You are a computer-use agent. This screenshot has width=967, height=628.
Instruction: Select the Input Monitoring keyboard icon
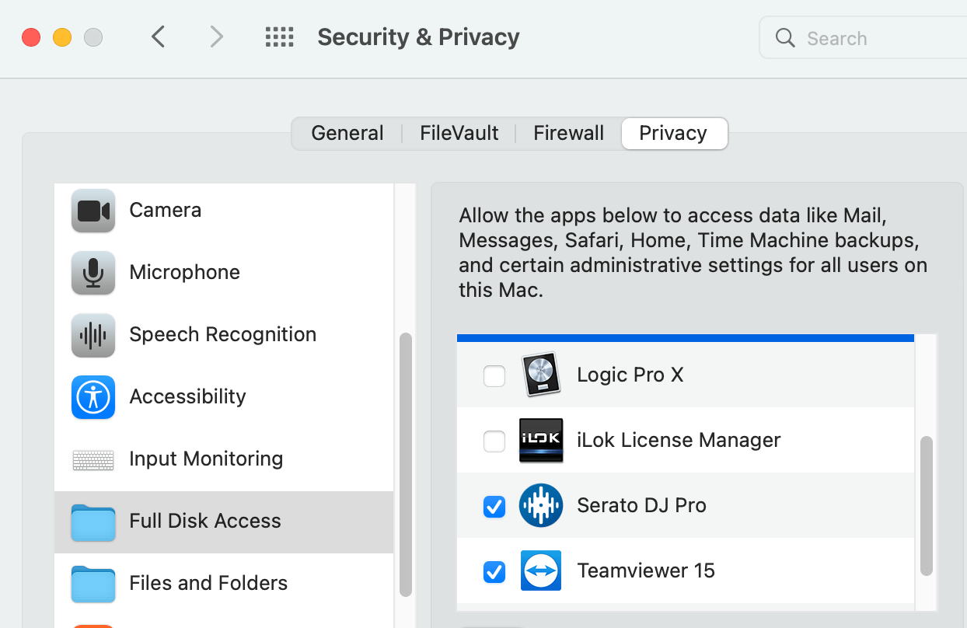(x=93, y=459)
